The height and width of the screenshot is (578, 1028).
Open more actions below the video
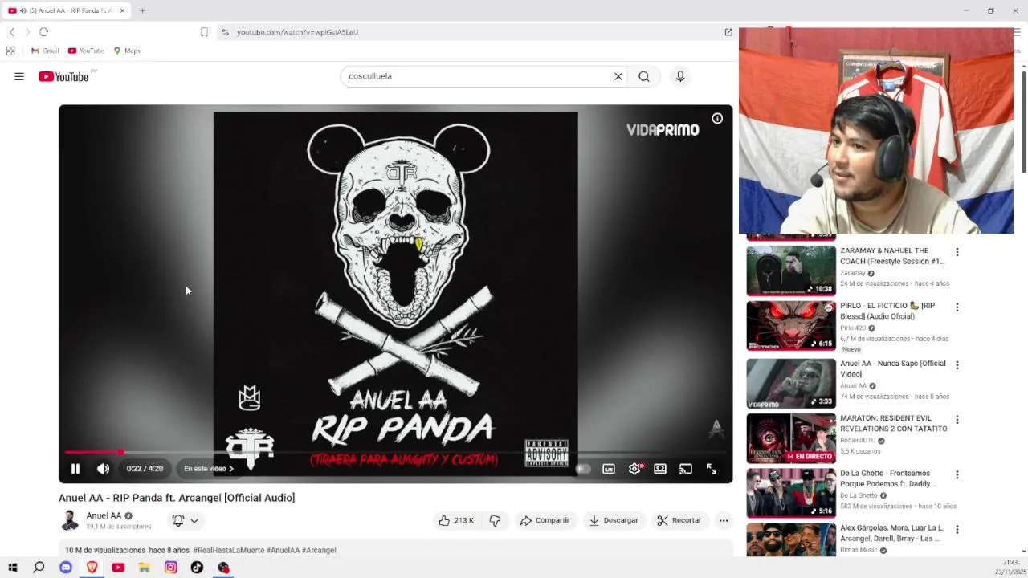pos(724,520)
